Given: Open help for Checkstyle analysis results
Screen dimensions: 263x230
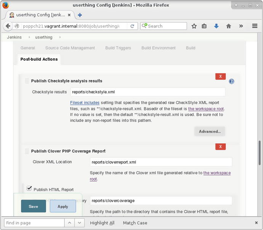Looking at the screenshot, I should pyautogui.click(x=231, y=81).
